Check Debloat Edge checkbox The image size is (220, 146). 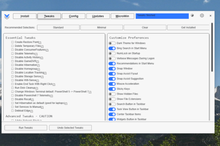click(x=12, y=111)
